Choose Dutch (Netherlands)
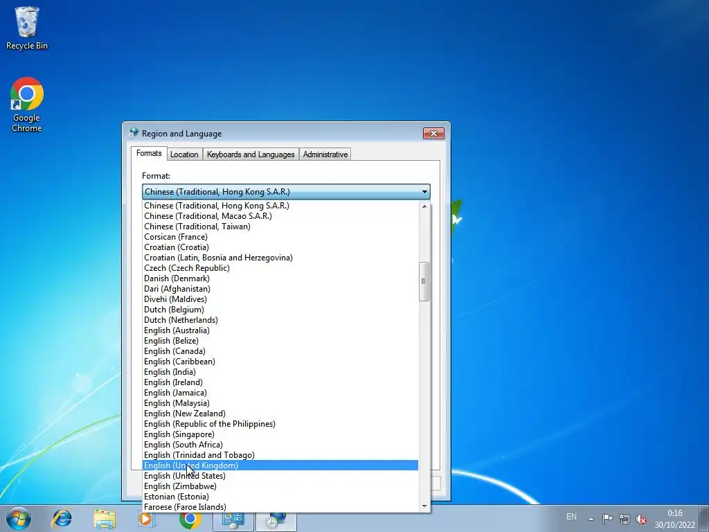 [x=280, y=320]
